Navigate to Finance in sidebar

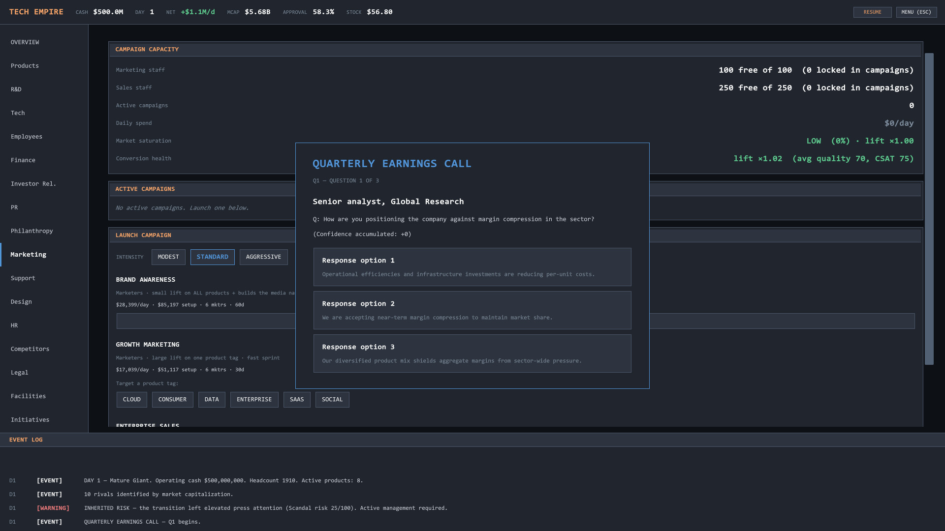44,160
